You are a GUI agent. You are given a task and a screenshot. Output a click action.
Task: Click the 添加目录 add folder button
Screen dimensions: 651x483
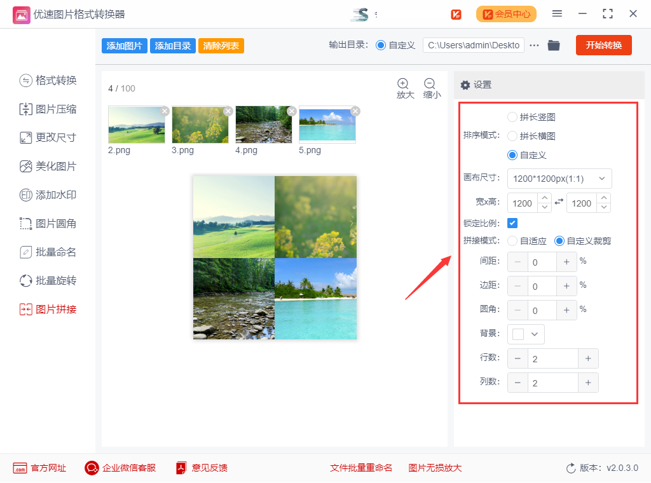tap(173, 46)
